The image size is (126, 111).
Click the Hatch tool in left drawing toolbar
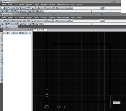(x=2, y=64)
